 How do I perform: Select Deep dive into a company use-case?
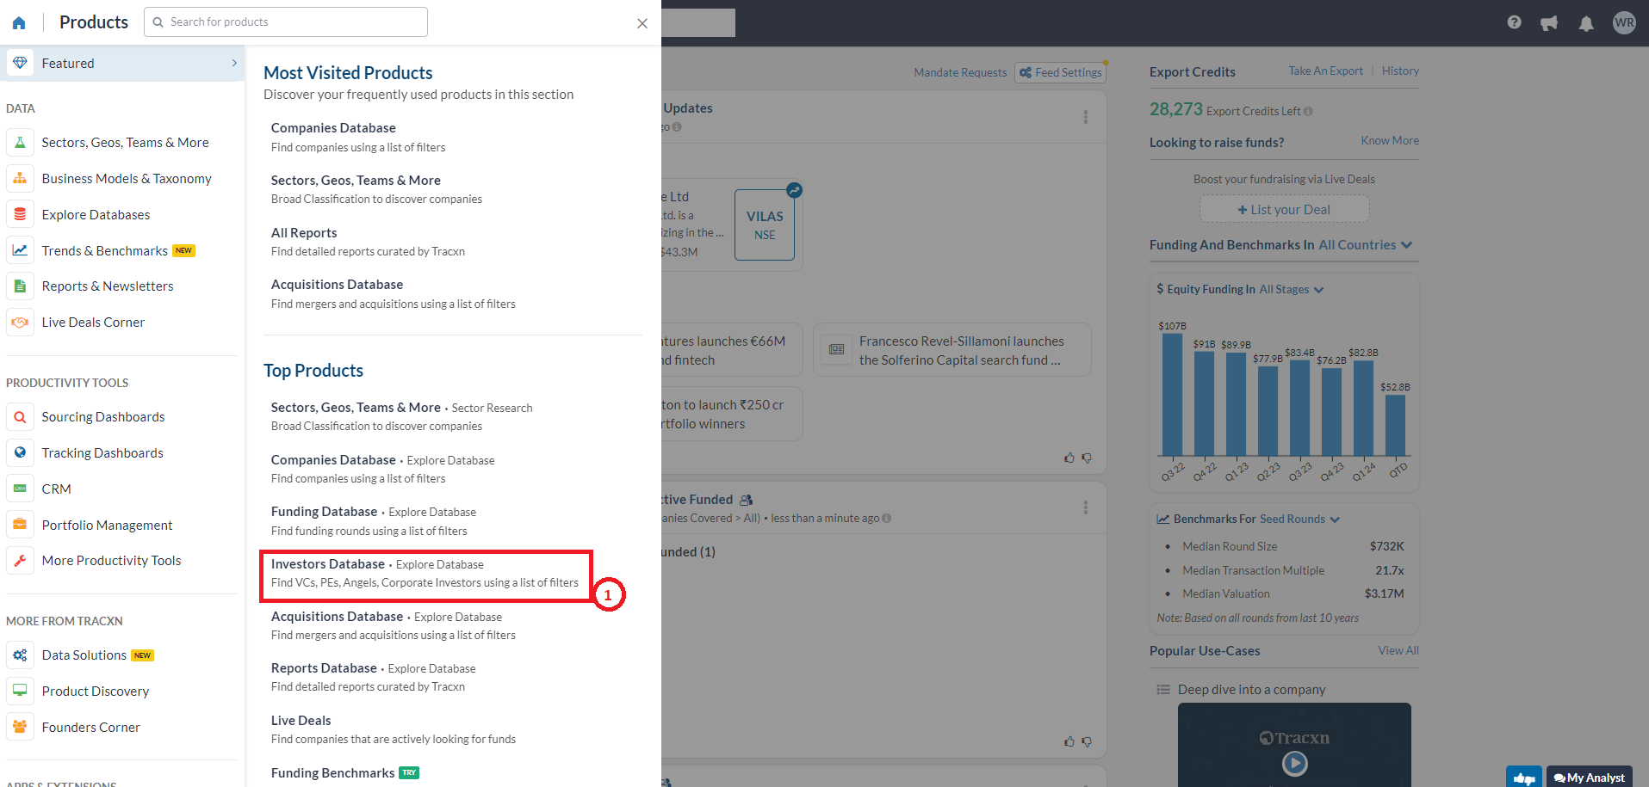point(1251,689)
